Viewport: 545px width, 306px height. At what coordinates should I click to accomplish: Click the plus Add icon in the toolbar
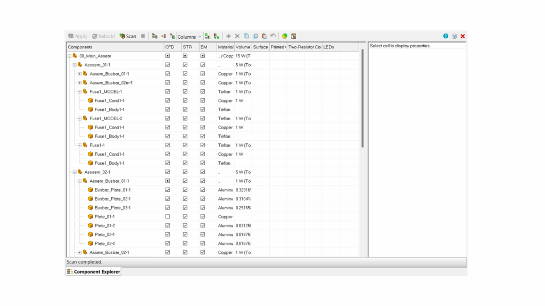tap(228, 36)
